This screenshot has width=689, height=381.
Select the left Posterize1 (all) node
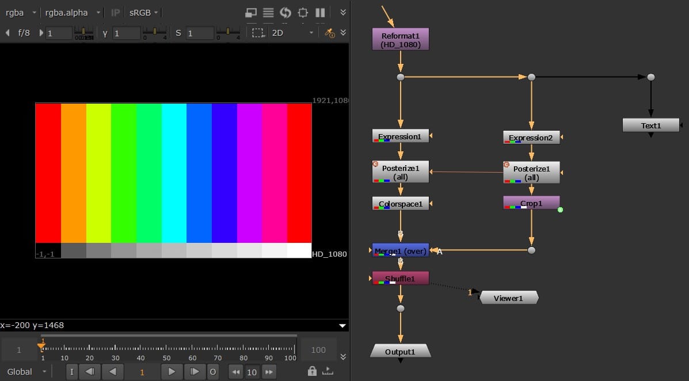click(x=400, y=172)
